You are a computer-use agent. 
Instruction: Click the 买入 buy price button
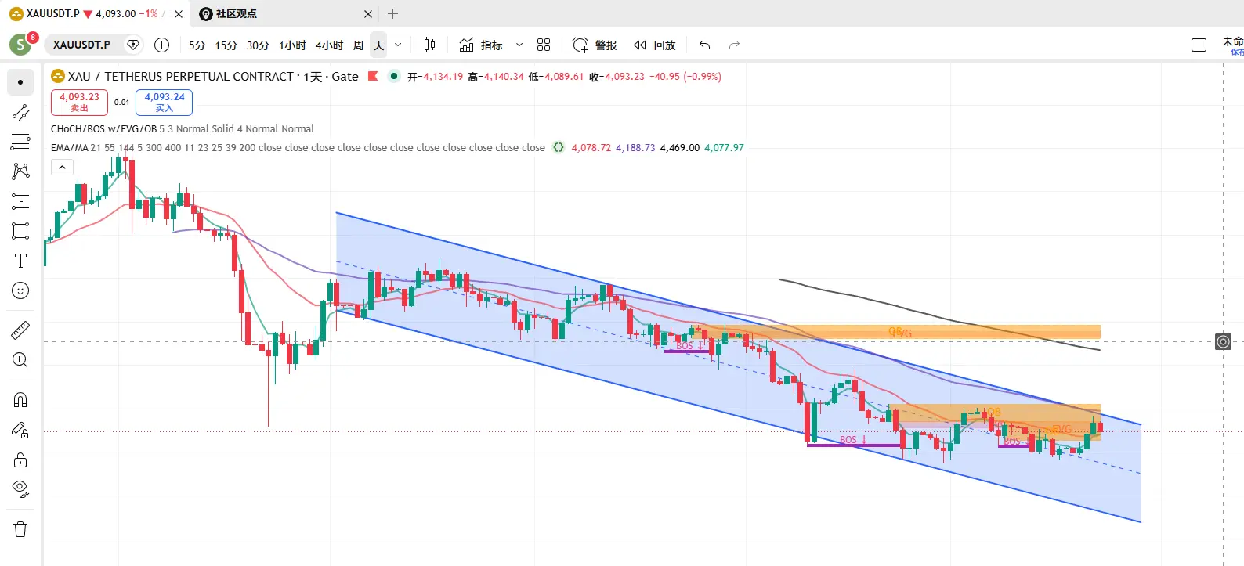point(164,102)
